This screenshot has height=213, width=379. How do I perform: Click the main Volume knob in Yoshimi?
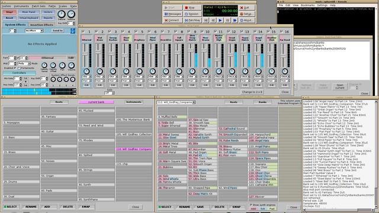[71, 14]
